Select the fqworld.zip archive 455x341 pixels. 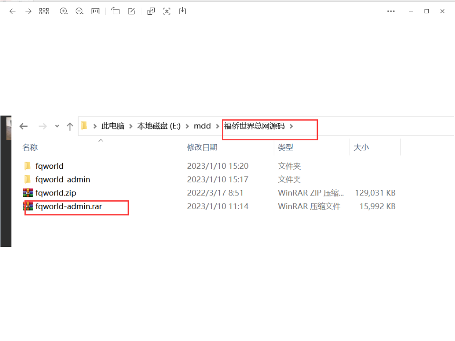(x=56, y=193)
